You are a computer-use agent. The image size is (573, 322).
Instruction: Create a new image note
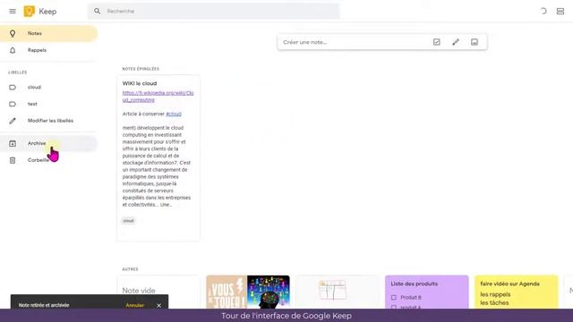[x=475, y=42]
